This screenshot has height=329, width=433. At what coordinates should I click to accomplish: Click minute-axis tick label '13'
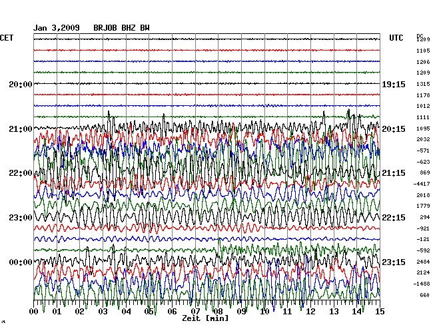[334, 312]
